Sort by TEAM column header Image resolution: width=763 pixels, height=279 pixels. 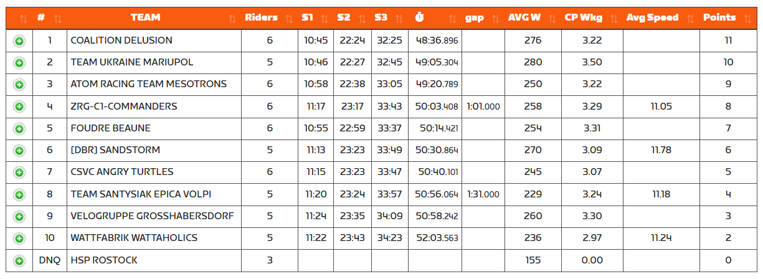pos(146,18)
